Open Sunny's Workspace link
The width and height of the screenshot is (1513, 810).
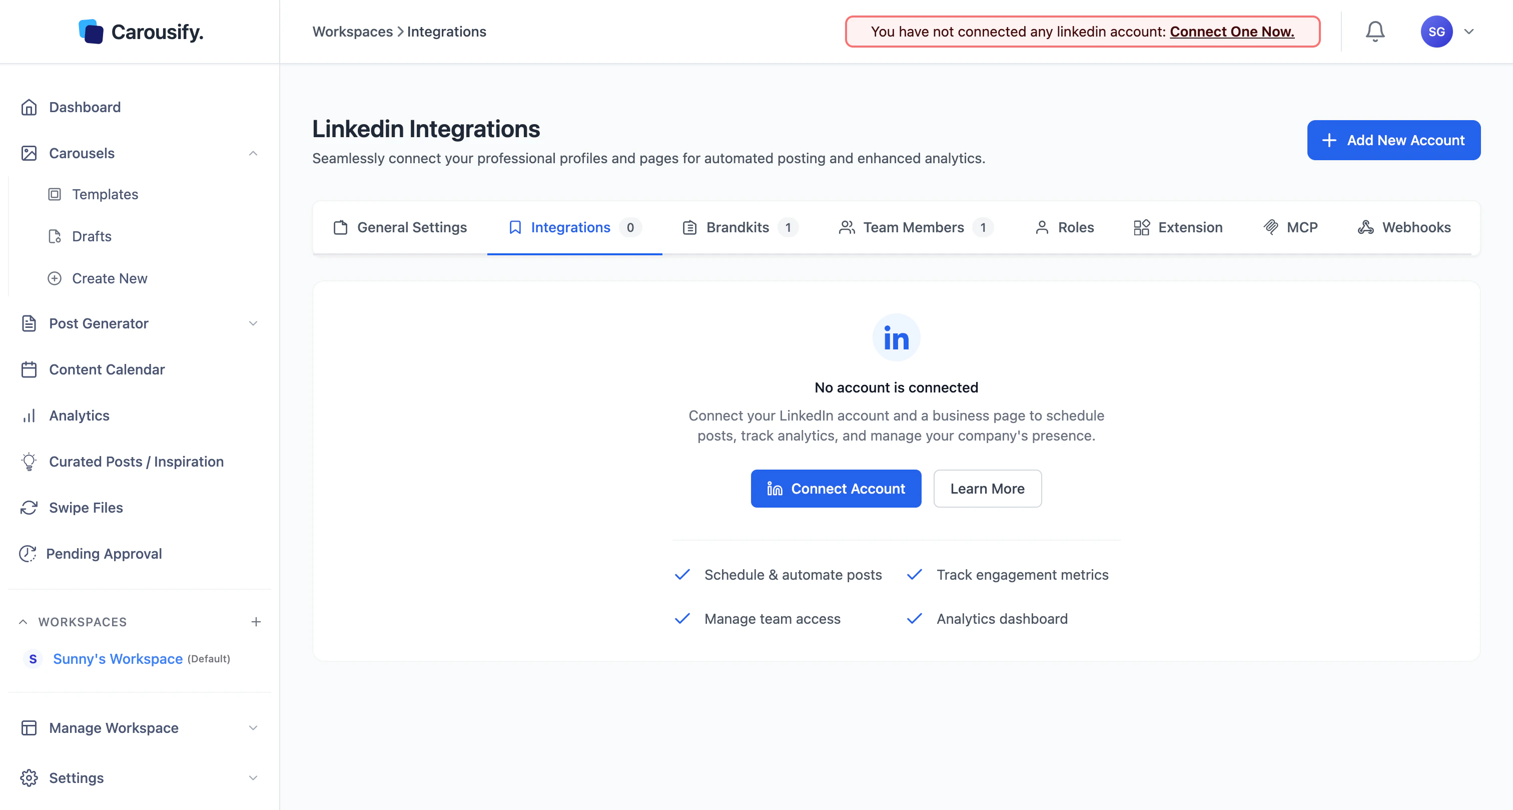click(x=118, y=659)
